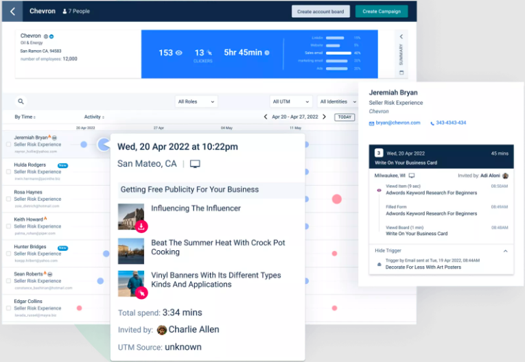The height and width of the screenshot is (362, 525).
Task: Select Hulda Rodgers' row checkbox
Action: (8, 171)
